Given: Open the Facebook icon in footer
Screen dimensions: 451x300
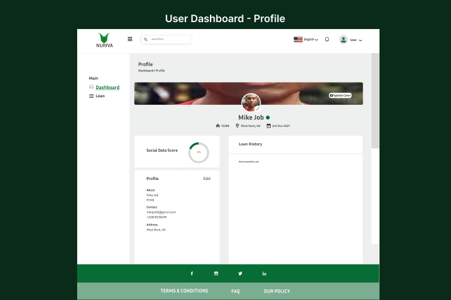Looking at the screenshot, I should [x=192, y=273].
